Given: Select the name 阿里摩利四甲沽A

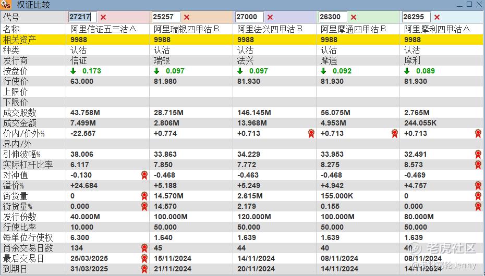Looking at the screenshot, I should click(437, 29).
